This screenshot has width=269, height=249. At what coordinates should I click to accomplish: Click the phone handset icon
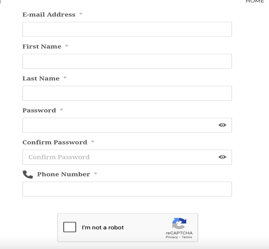tap(28, 175)
